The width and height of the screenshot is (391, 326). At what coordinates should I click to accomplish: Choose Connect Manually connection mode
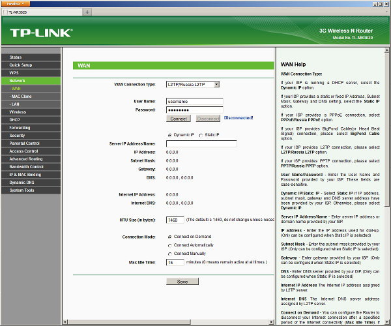coord(169,253)
